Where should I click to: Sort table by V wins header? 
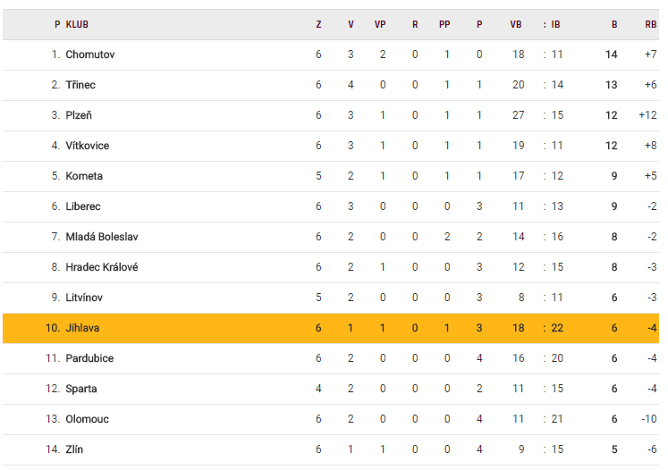click(x=351, y=24)
